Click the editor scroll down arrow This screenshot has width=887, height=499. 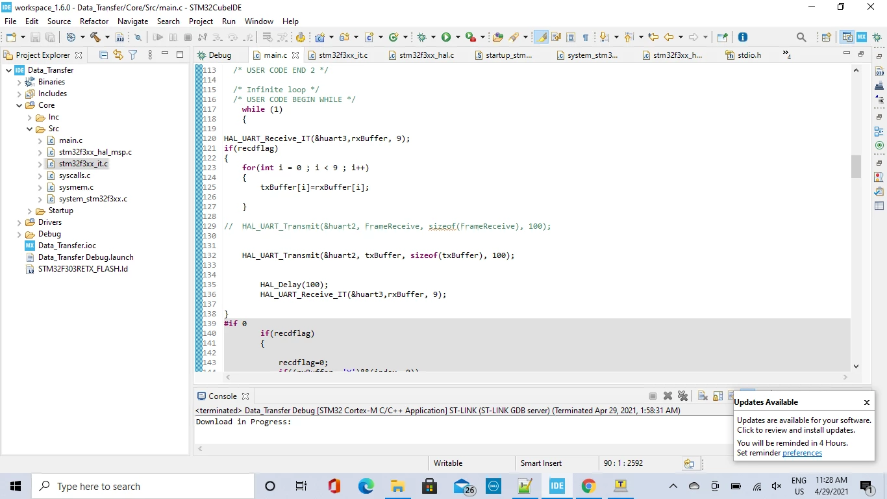(x=856, y=366)
